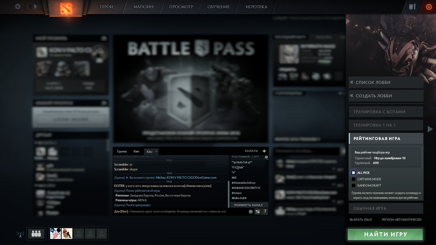The image size is (436, 245).
Task: Uncheck the ALL PICK game mode
Action: pos(353,173)
